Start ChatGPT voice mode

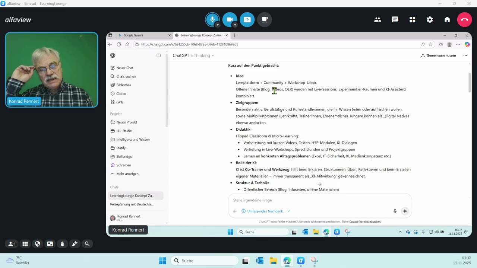[x=405, y=211]
